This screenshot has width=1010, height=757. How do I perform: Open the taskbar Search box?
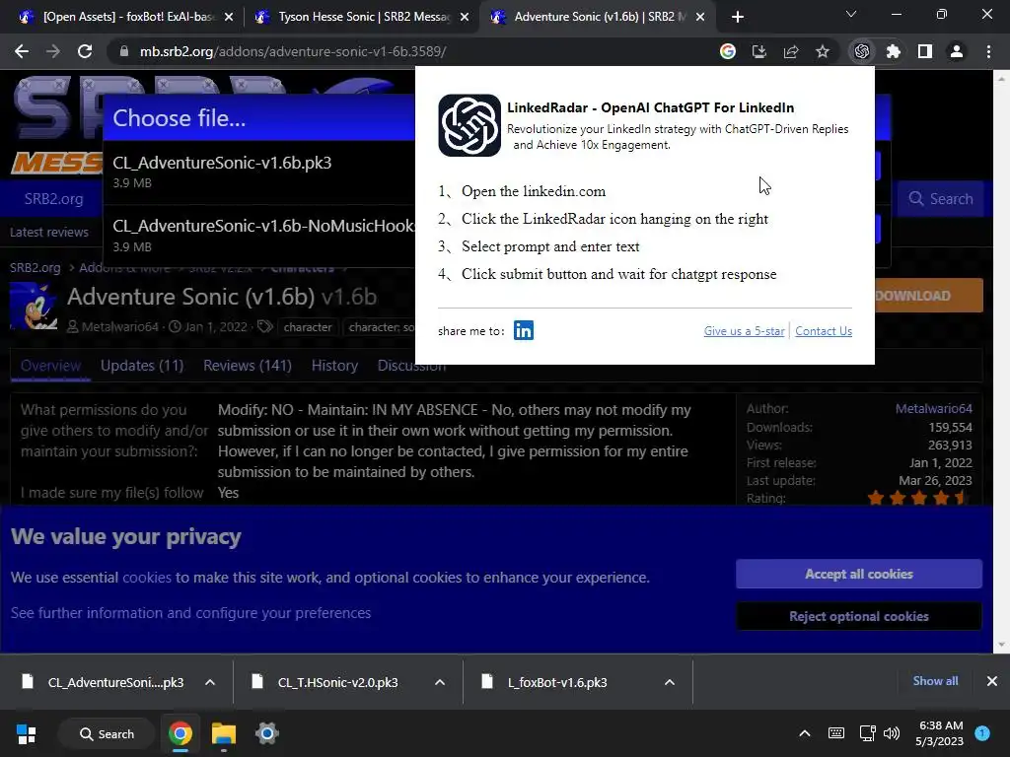pyautogui.click(x=107, y=733)
